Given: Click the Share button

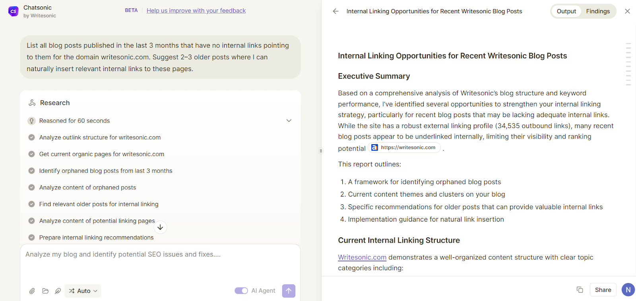Looking at the screenshot, I should click(x=603, y=290).
